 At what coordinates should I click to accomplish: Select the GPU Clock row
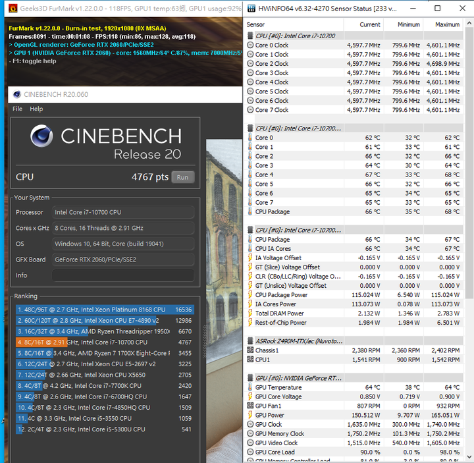click(x=354, y=424)
